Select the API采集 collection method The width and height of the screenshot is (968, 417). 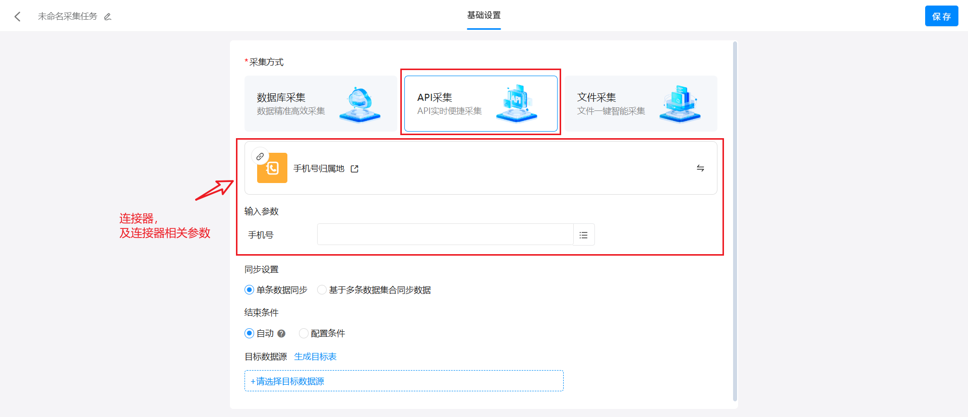point(480,103)
